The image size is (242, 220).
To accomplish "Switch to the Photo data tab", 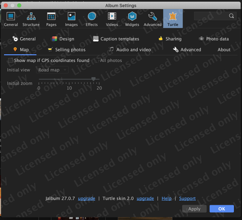I will point(214,39).
